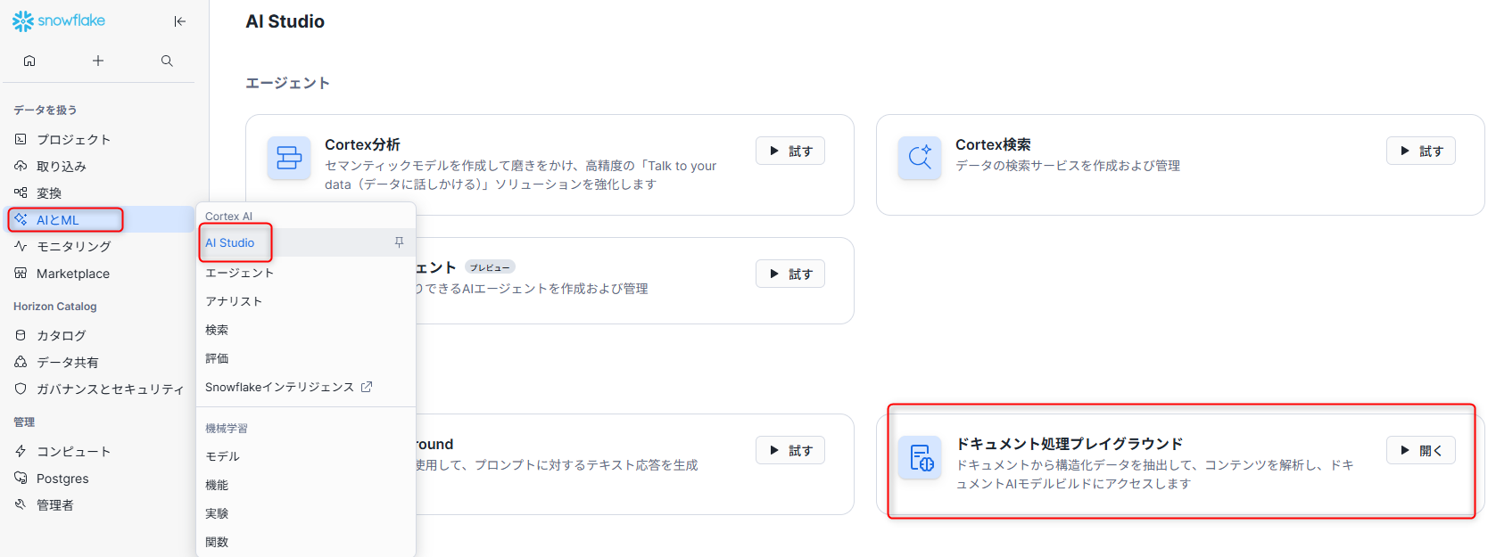Screen dimensions: 1496x557
Task: Click the プレビュー badge
Action: [x=490, y=267]
